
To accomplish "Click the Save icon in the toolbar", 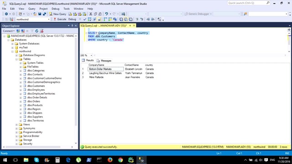I will (40, 14).
